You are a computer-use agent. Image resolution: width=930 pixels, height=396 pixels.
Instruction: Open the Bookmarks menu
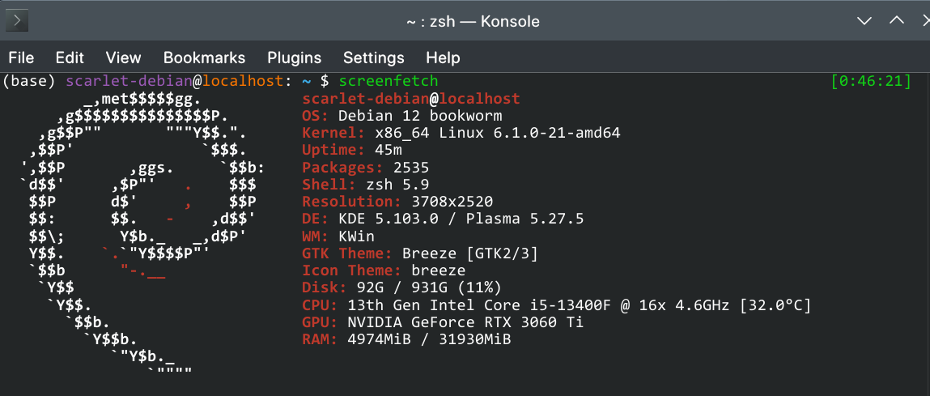tap(204, 57)
